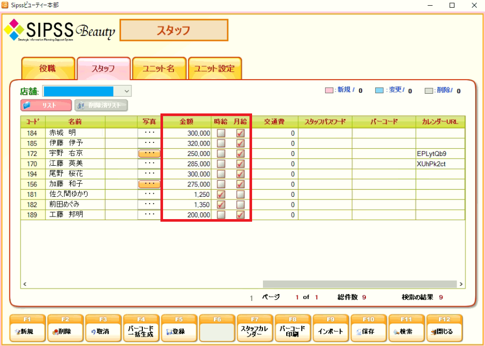The height and width of the screenshot is (346, 485).
Task: Open スタッフカレンダー with F7 button
Action: click(x=255, y=328)
